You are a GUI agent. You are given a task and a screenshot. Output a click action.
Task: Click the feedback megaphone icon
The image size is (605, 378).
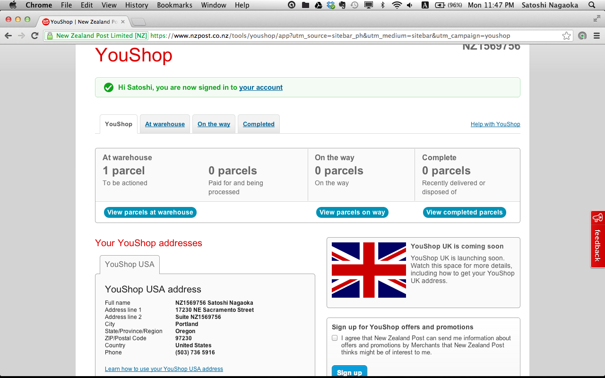[x=598, y=218]
